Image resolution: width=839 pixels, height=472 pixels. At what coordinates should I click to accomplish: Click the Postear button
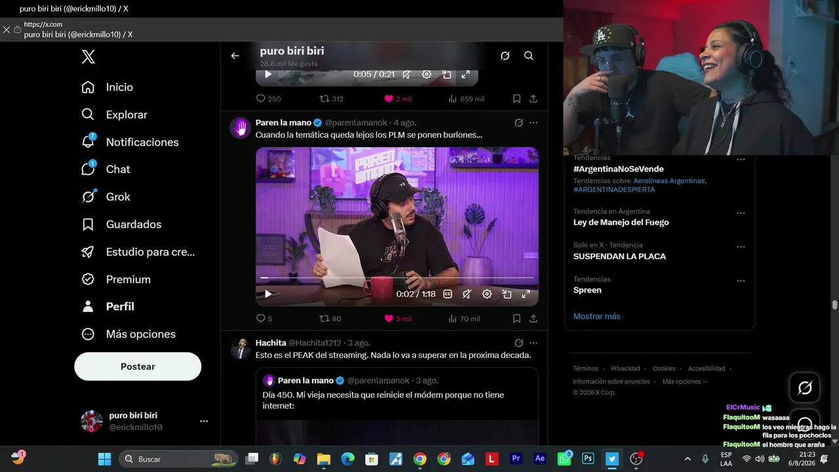(138, 366)
